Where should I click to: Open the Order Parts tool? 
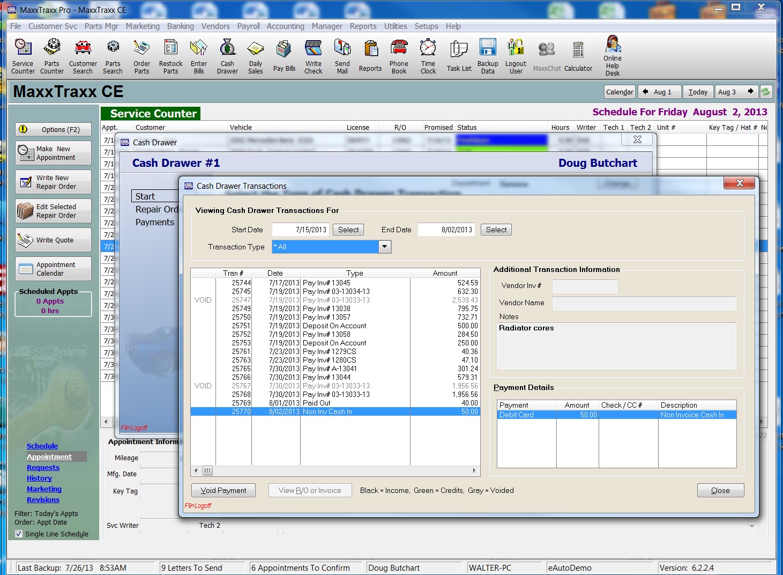(142, 56)
